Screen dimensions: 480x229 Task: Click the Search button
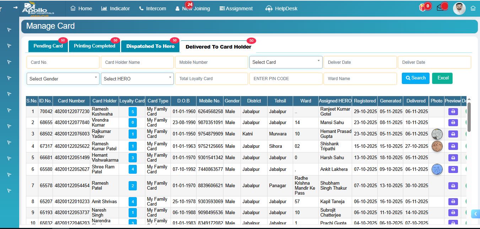pyautogui.click(x=416, y=78)
